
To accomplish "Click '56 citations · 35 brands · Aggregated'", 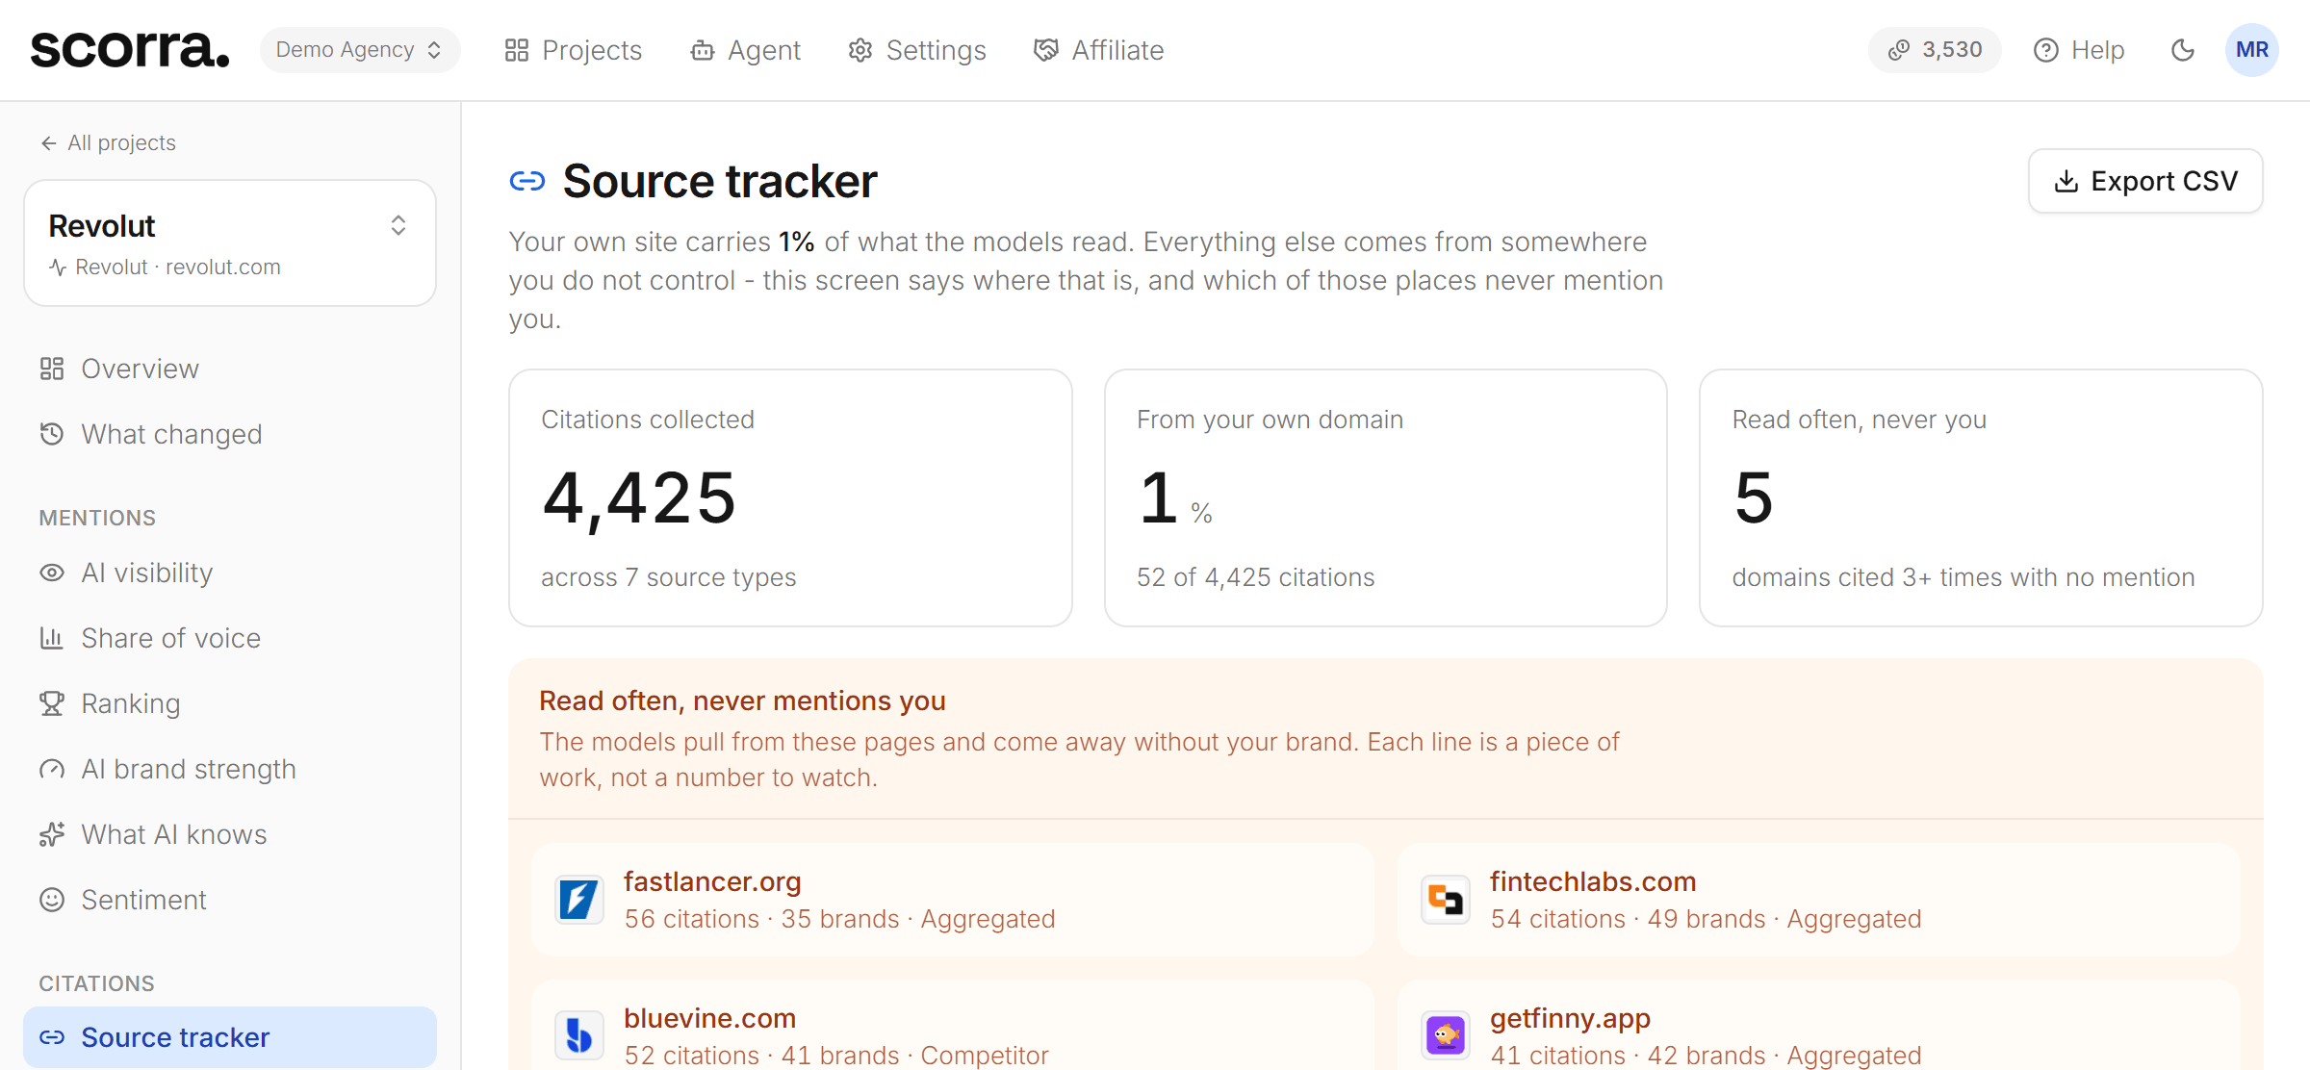I will click(840, 919).
